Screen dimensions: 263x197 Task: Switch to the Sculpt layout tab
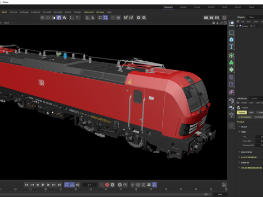pyautogui.click(x=197, y=7)
